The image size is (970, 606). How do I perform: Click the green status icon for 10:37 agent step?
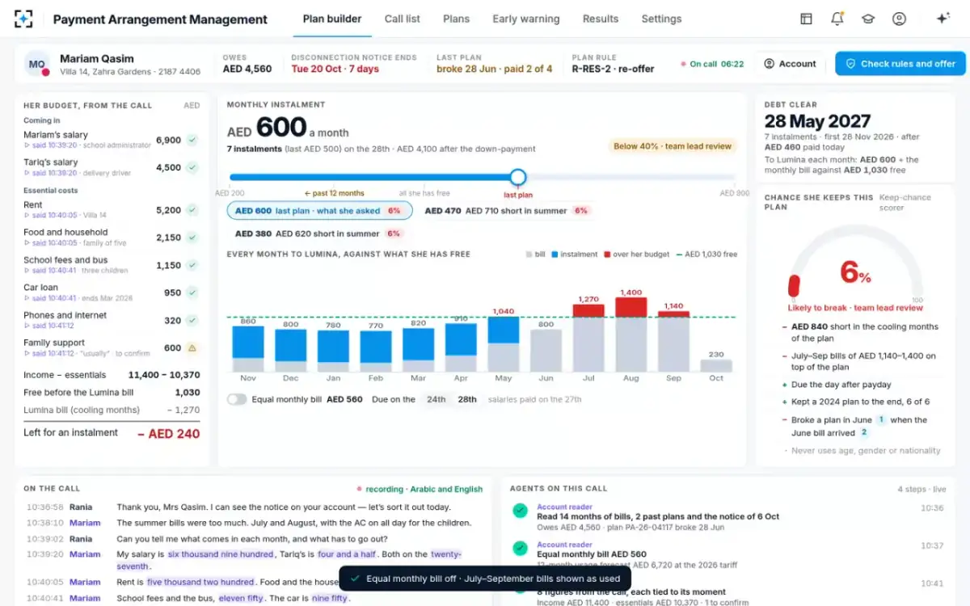520,549
